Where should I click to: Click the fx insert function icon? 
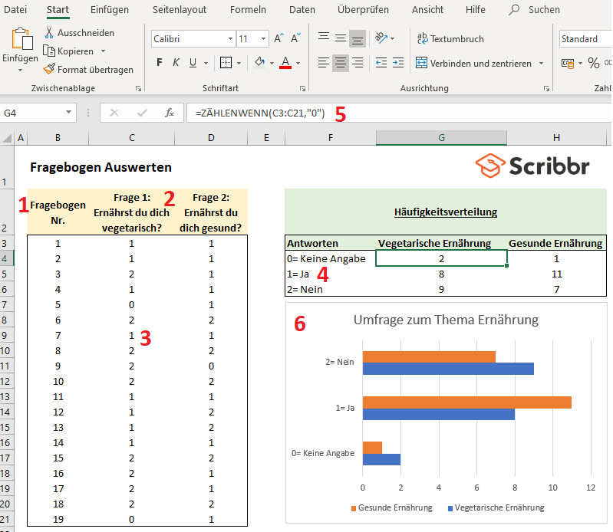click(x=170, y=113)
